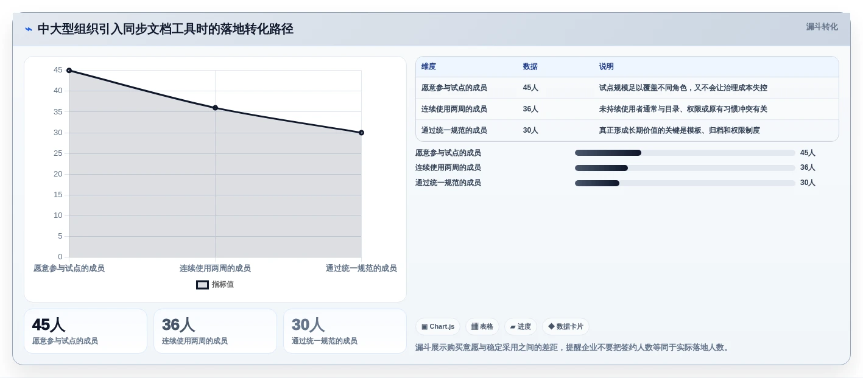Click the footer note starting 漏斗展示购买意愿
Viewport: 863px width, 378px height.
[x=574, y=348]
